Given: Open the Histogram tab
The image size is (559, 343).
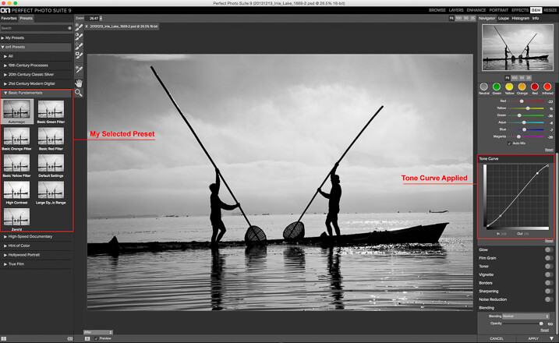Looking at the screenshot, I should click(521, 18).
